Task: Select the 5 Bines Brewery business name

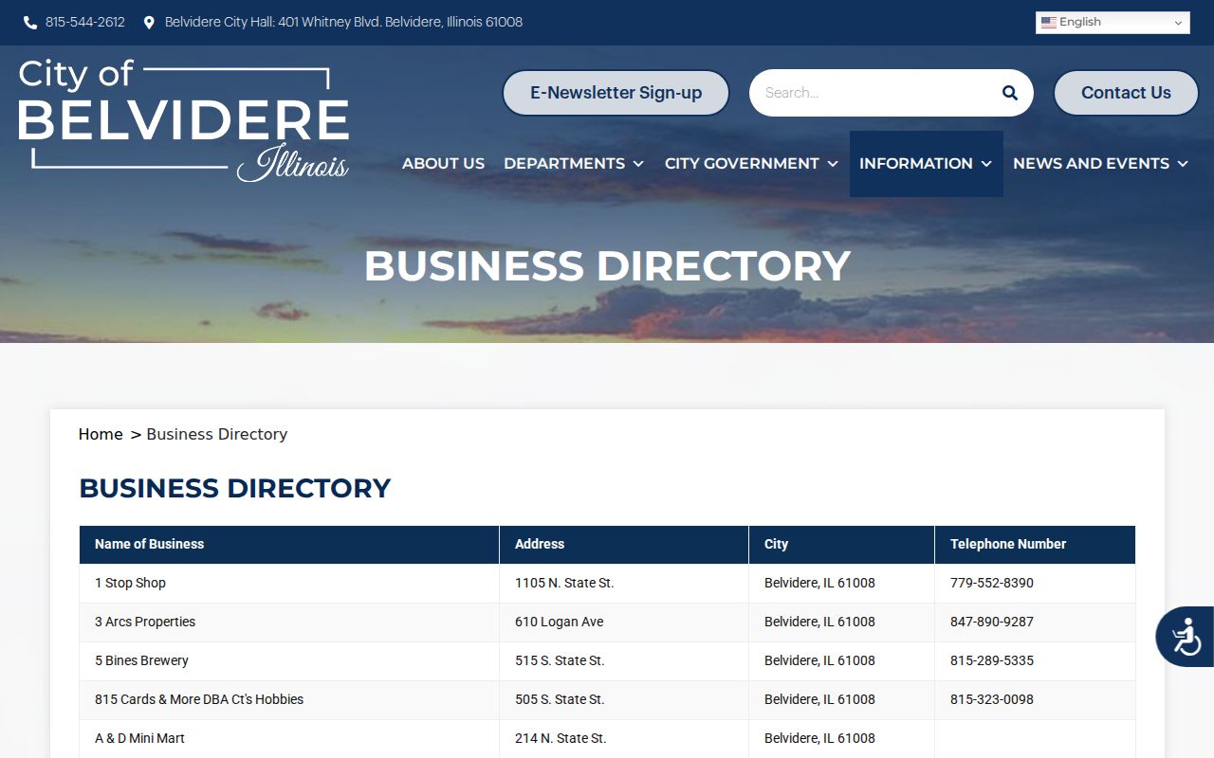Action: tap(141, 660)
